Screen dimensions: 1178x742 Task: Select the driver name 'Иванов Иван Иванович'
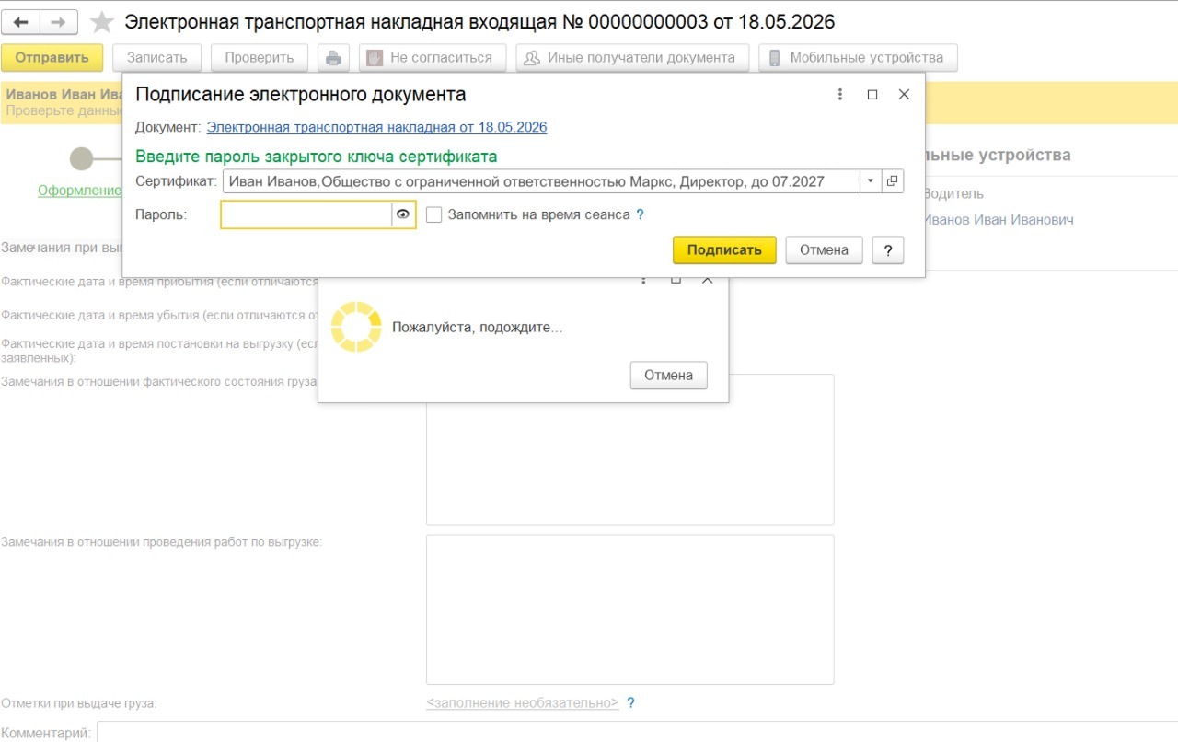click(x=999, y=220)
